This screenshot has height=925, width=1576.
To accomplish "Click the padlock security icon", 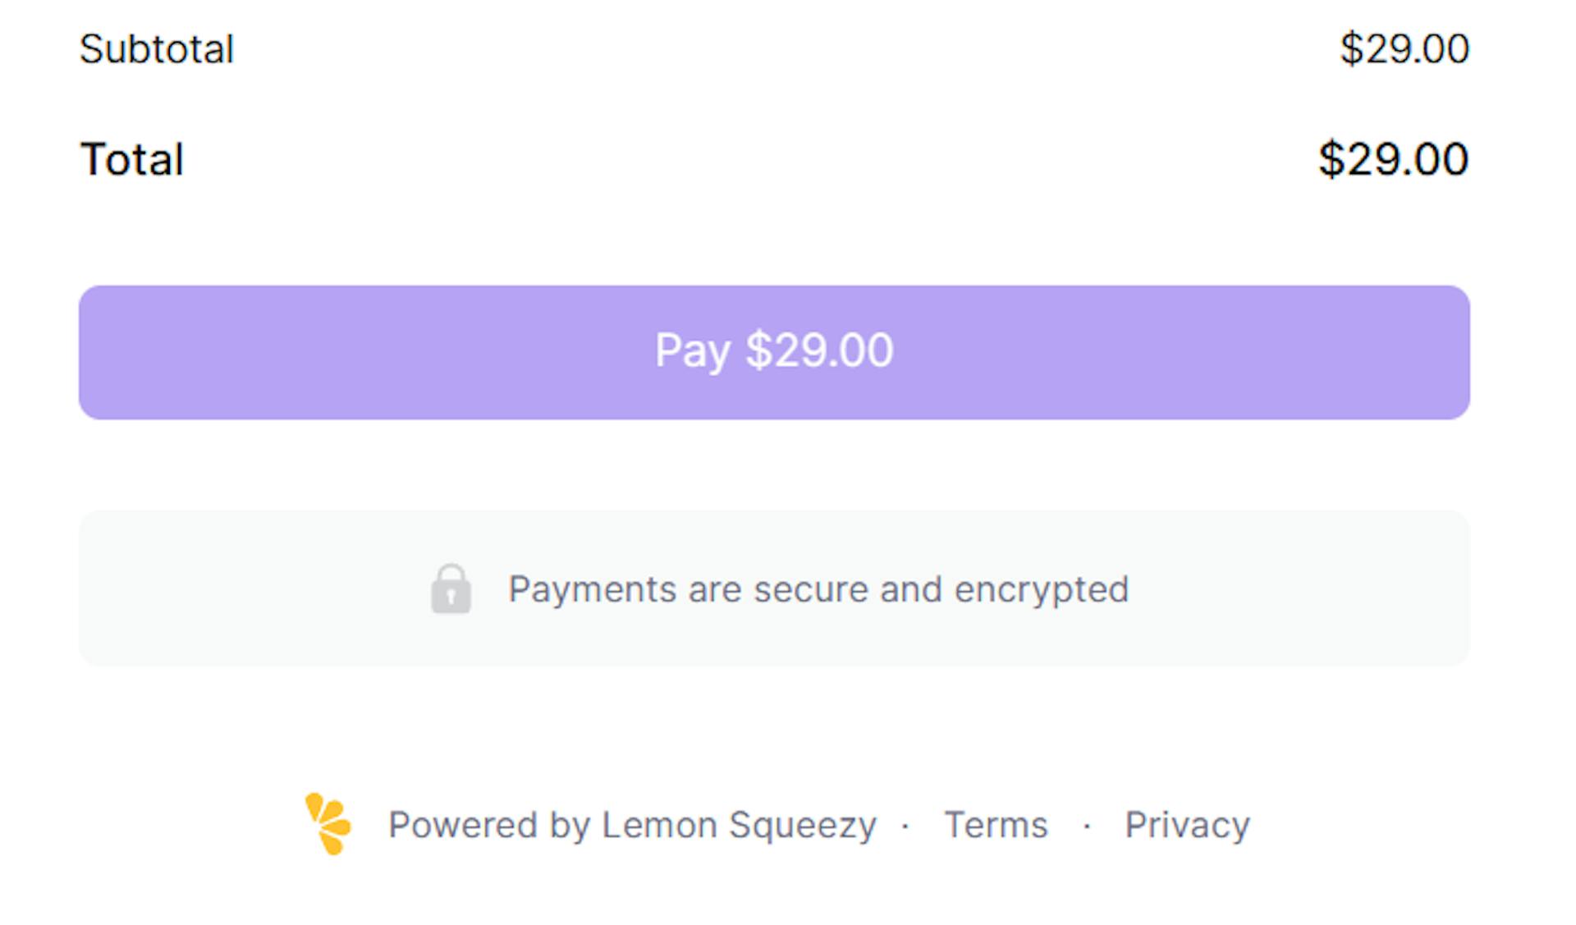I will point(451,588).
